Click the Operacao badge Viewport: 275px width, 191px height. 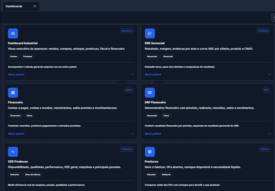pos(127,31)
